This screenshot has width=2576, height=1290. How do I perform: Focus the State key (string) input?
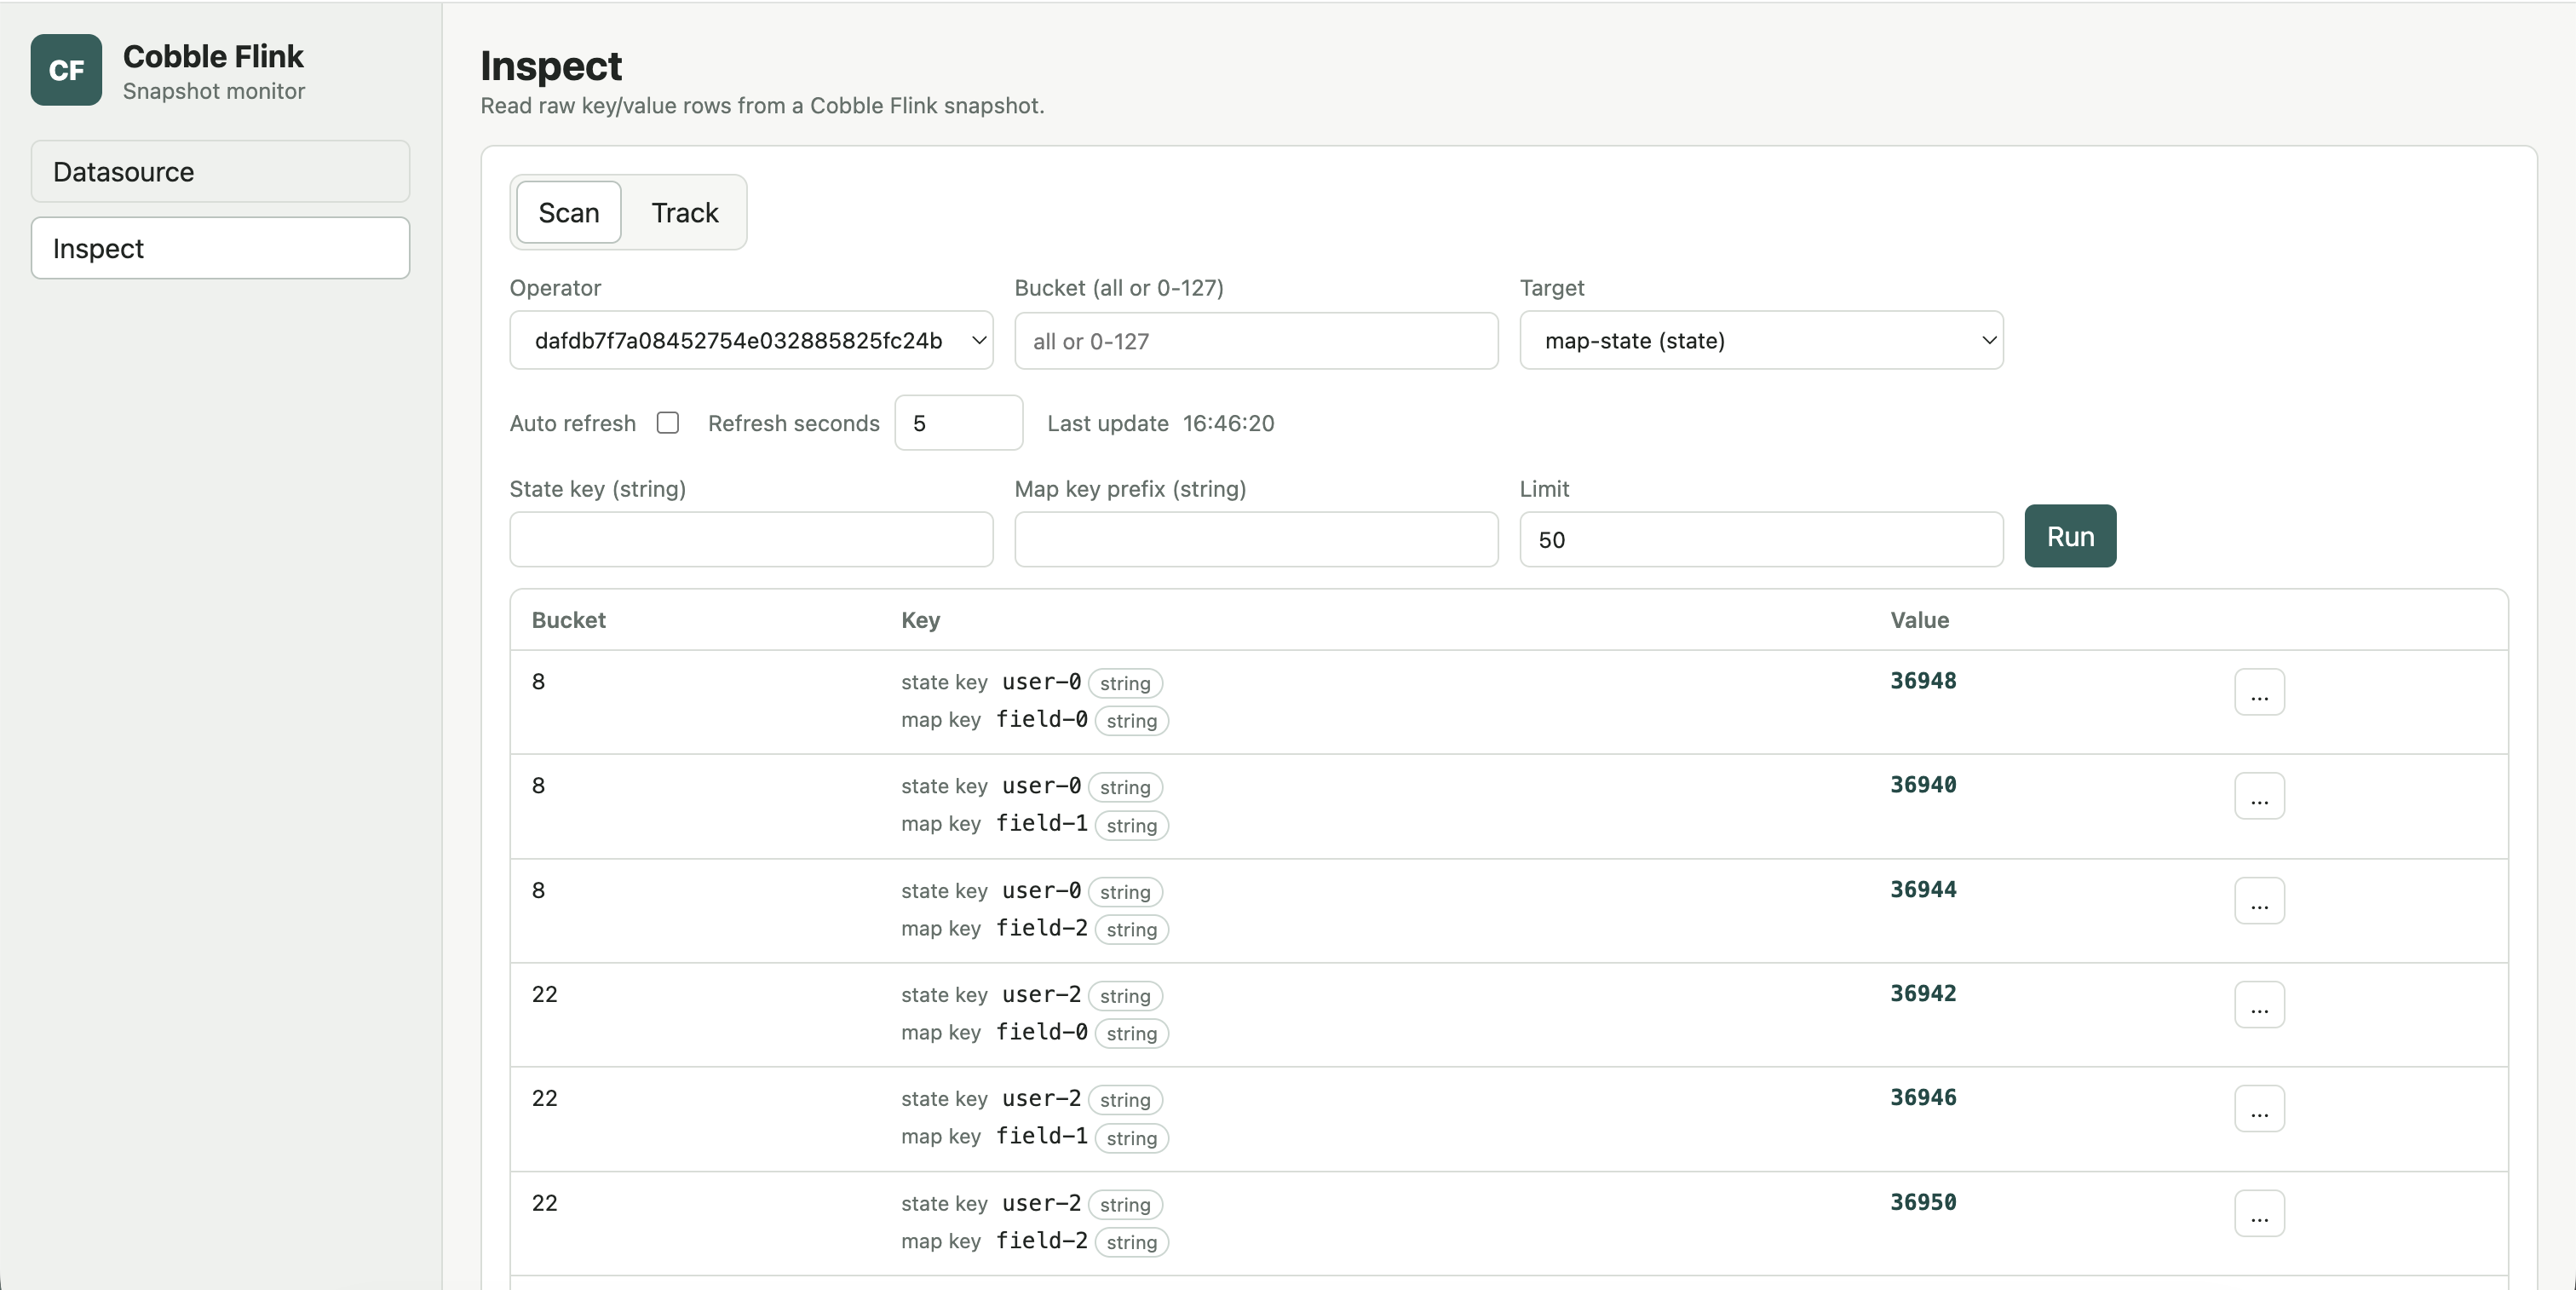point(751,540)
